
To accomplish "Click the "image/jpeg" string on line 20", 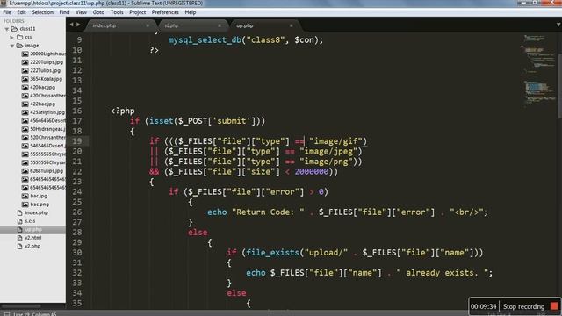I will tap(328, 152).
